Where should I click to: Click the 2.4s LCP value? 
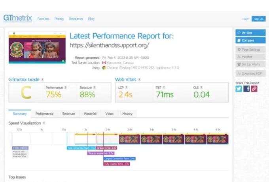pyautogui.click(x=125, y=95)
